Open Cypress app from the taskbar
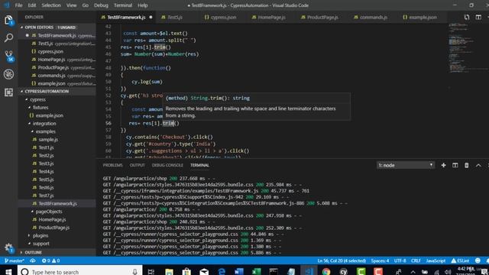The height and width of the screenshot is (275, 489). 344,272
